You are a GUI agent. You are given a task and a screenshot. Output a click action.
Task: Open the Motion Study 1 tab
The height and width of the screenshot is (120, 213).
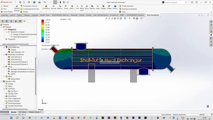point(35,112)
